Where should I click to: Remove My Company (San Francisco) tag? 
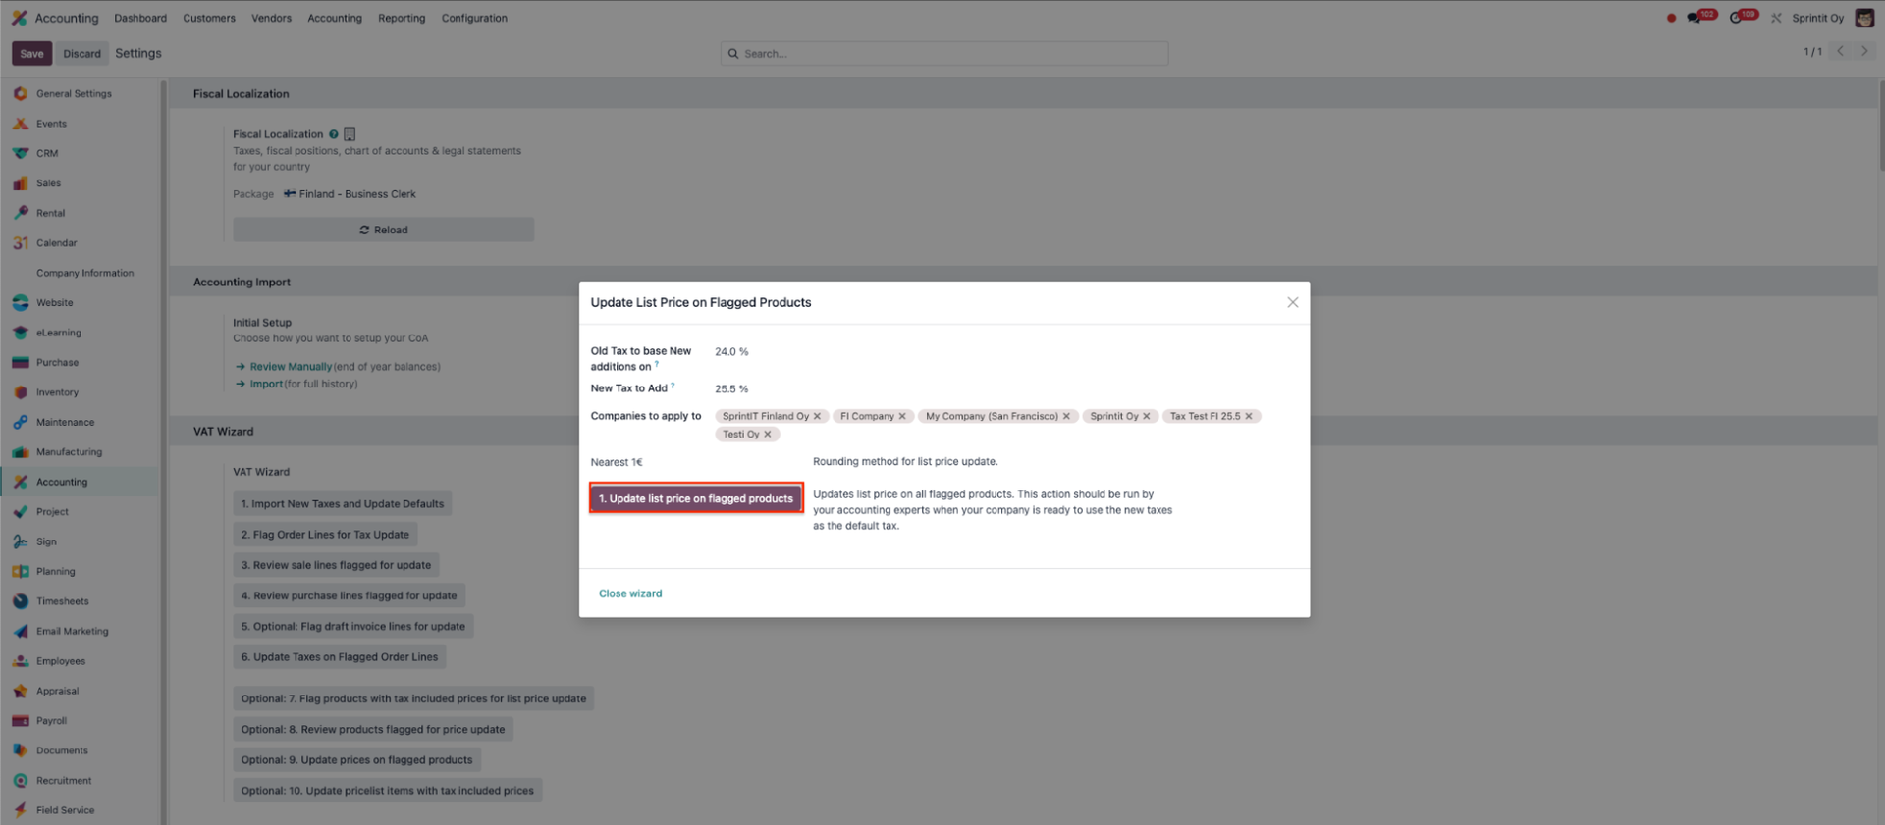click(1066, 416)
